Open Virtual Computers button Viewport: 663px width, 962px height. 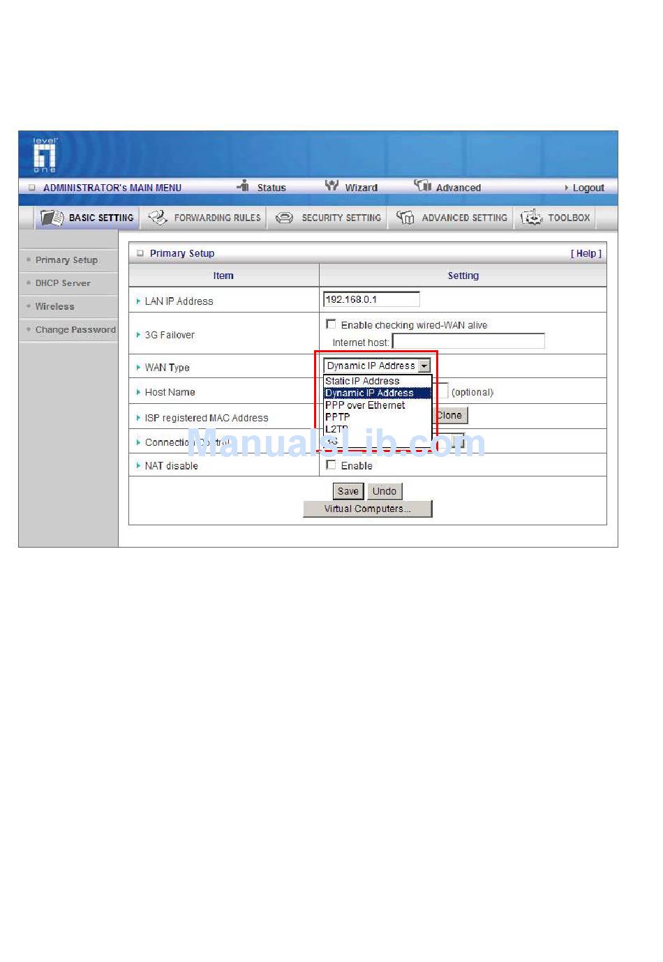[x=367, y=509]
